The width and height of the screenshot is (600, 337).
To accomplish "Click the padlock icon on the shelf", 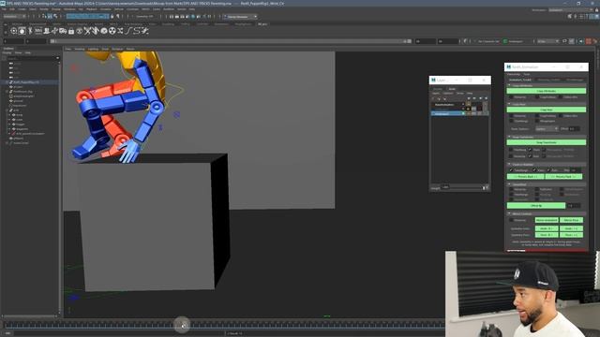I will tap(71, 31).
